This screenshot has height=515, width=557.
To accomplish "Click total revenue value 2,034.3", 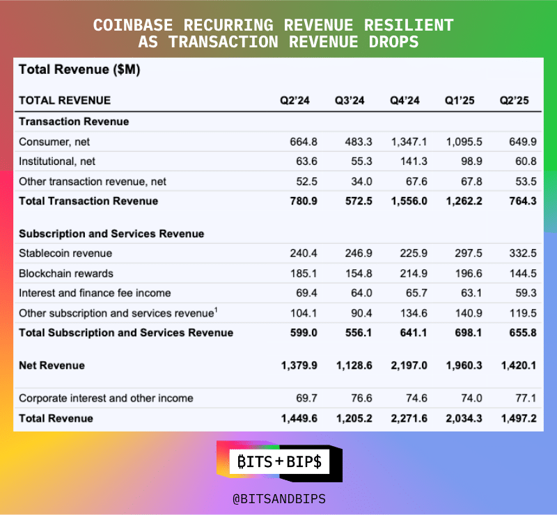I will pos(464,418).
